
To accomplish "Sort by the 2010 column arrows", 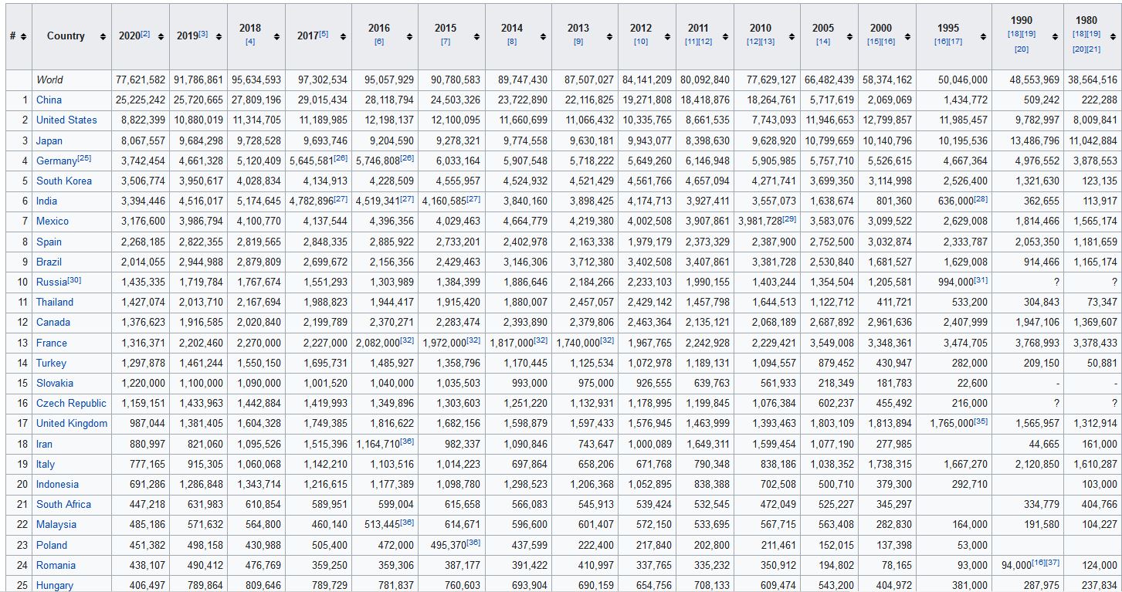I will pyautogui.click(x=792, y=36).
